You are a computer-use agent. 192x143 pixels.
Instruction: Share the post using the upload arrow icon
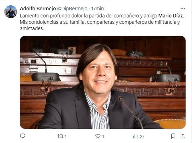point(183,136)
